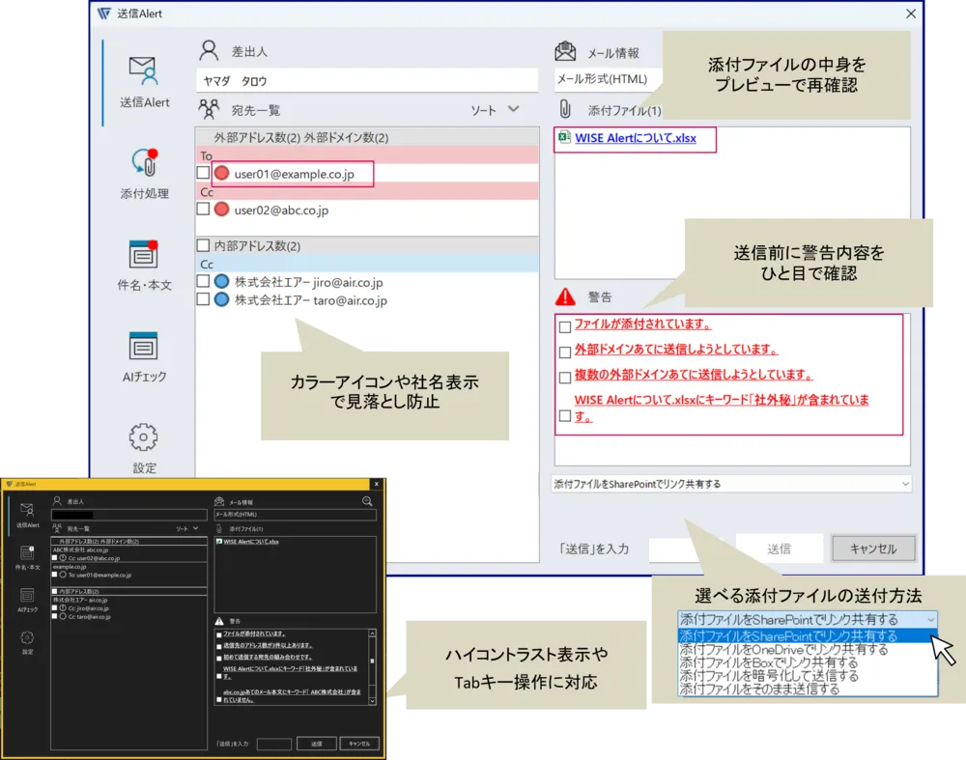Check the ファイルが添付されています warning box
Viewport: 966px width, 760px height.
coord(565,327)
